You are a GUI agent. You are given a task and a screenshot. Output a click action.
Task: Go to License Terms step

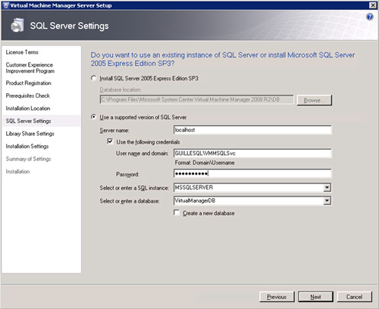[x=22, y=52]
